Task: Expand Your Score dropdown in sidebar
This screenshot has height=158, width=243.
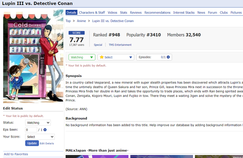Action: (40, 137)
